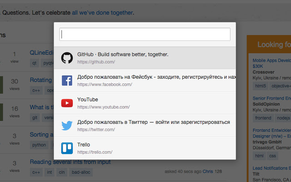Open Senior Frontend Engineer job listing
This screenshot has height=182, width=291.
click(272, 98)
